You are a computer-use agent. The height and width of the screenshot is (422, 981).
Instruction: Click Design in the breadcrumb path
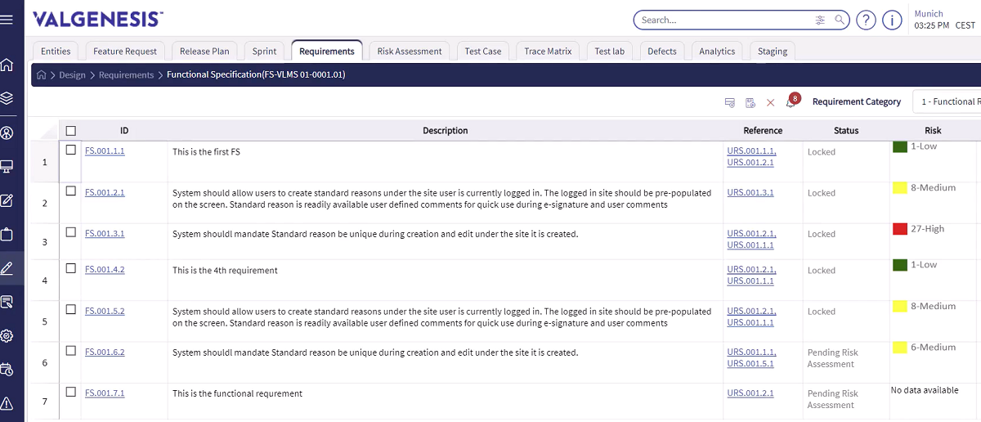click(x=72, y=75)
